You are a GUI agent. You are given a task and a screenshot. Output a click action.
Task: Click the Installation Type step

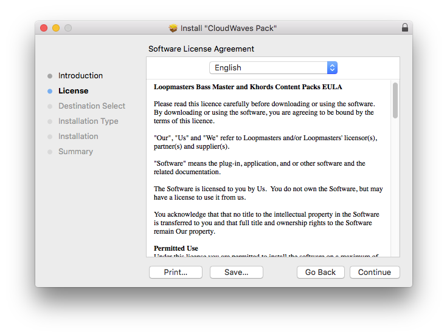(x=88, y=121)
